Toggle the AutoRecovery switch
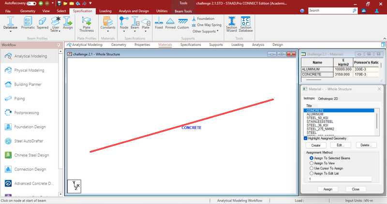387x204 pixels. pyautogui.click(x=31, y=3)
